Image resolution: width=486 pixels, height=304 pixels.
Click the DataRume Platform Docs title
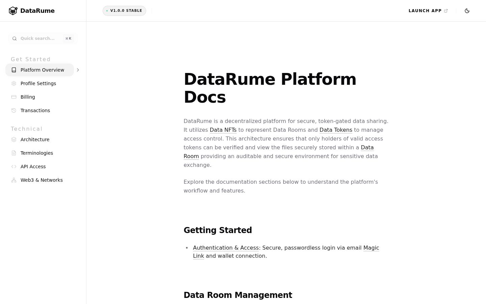click(x=270, y=88)
